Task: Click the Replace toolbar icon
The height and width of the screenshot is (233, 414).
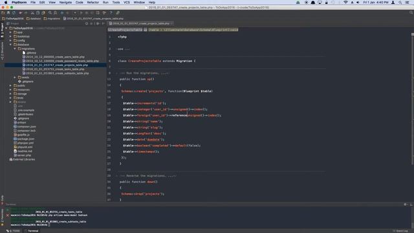Action: point(55,13)
